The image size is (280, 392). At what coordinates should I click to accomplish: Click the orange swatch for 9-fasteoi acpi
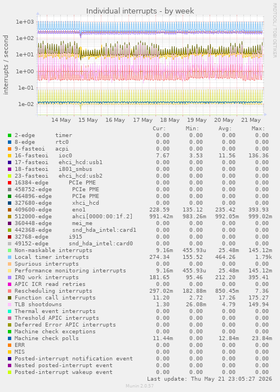pos(10,149)
